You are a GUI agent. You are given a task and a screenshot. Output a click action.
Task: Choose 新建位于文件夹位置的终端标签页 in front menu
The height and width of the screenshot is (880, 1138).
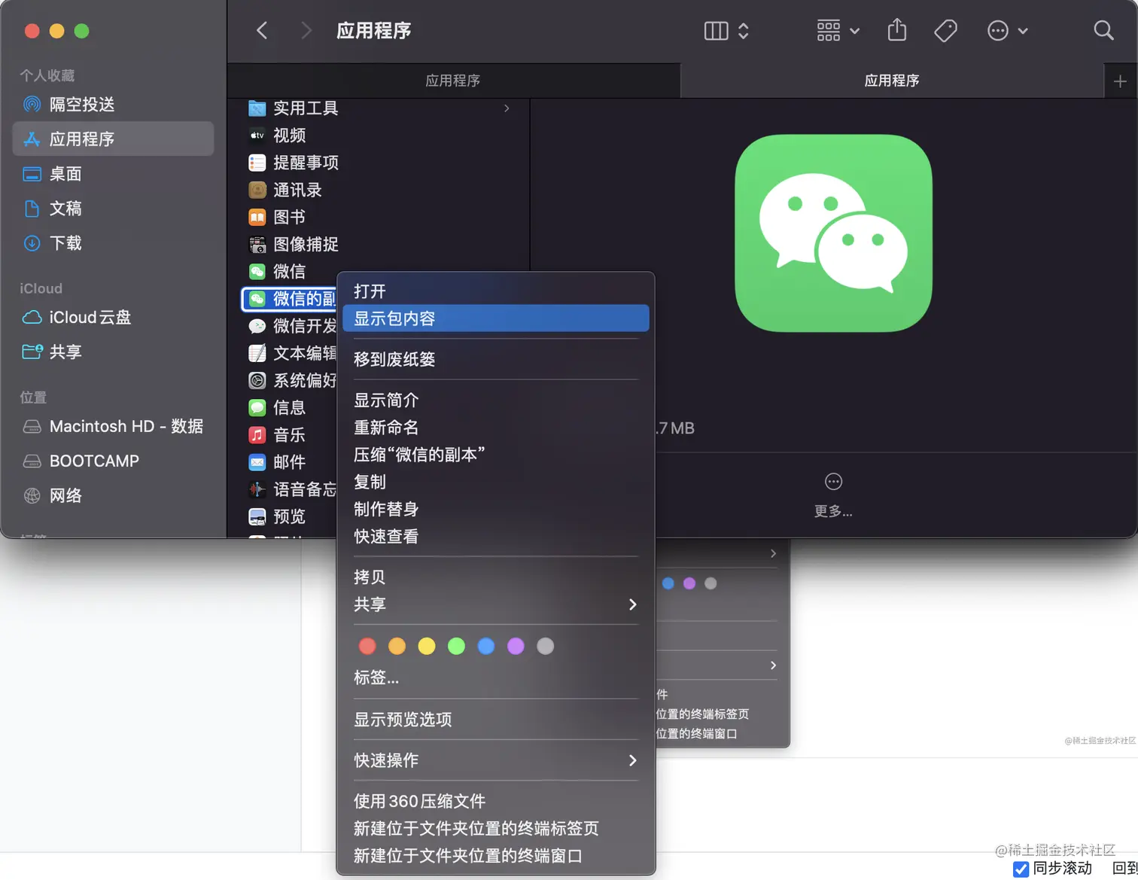coord(495,829)
